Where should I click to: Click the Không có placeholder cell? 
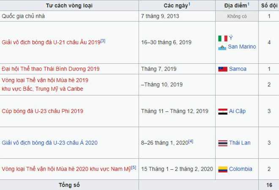pos(236,16)
